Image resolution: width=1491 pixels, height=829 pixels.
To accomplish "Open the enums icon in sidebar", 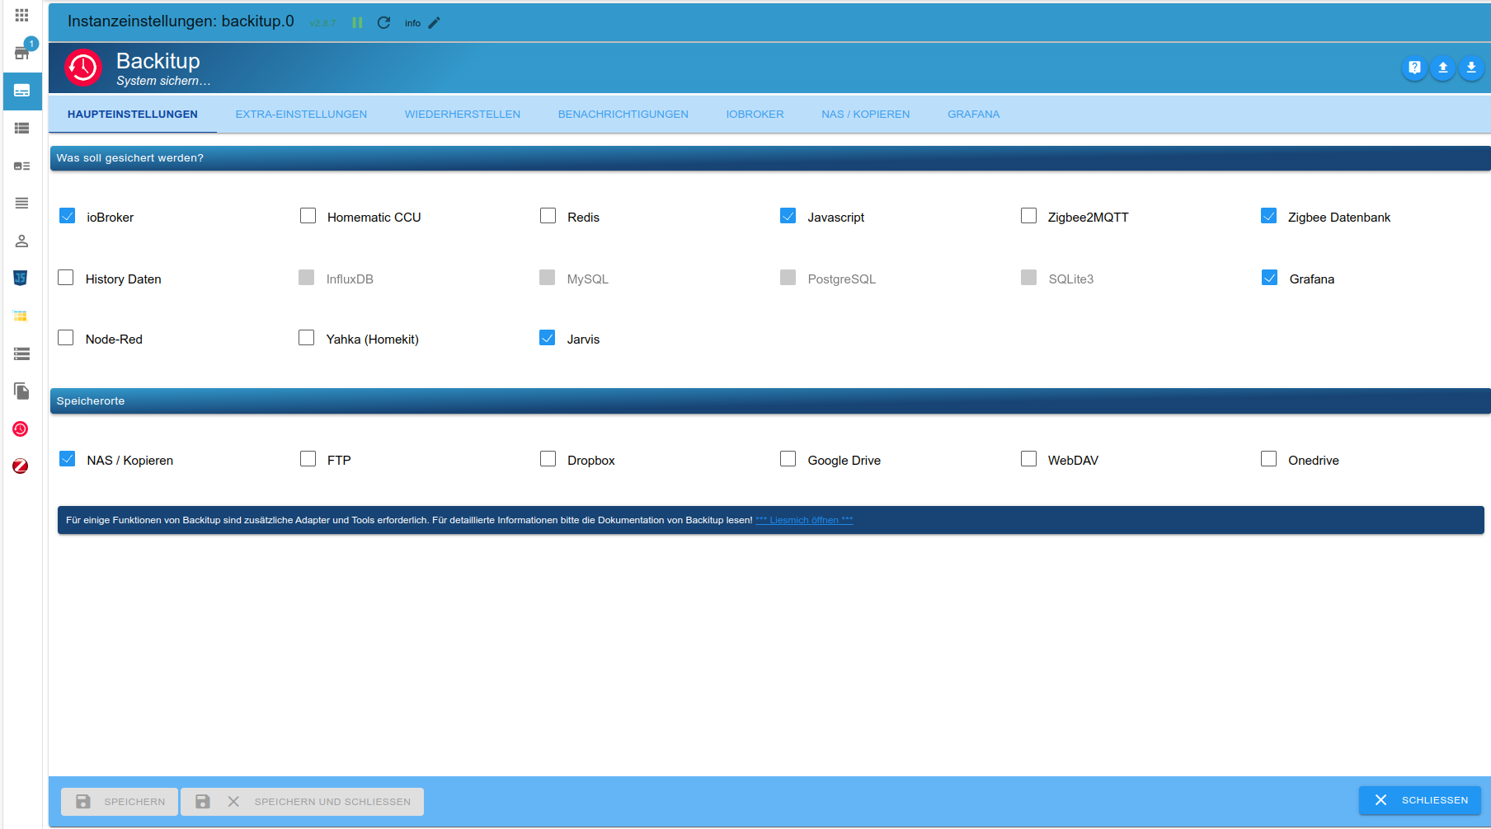I will [x=21, y=166].
